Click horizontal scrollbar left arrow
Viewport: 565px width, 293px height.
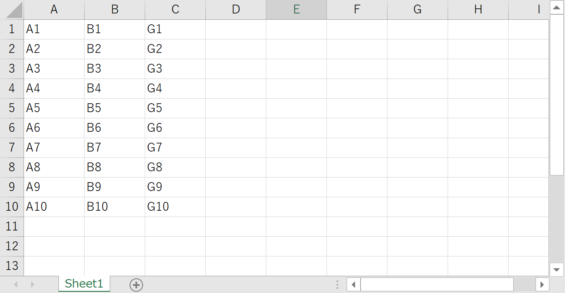[x=353, y=285]
